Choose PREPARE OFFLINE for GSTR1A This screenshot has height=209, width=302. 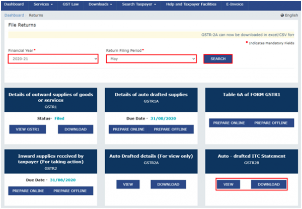172,129
